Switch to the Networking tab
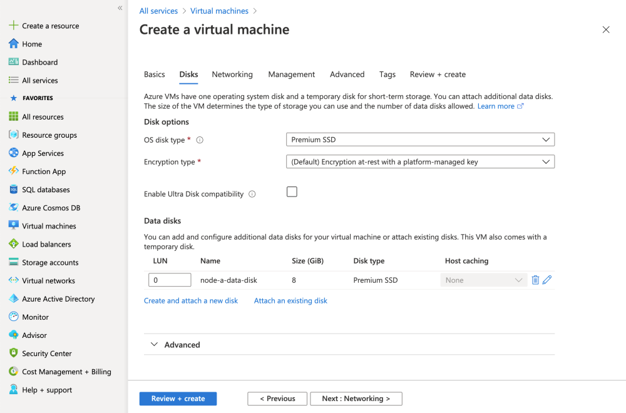 [232, 74]
